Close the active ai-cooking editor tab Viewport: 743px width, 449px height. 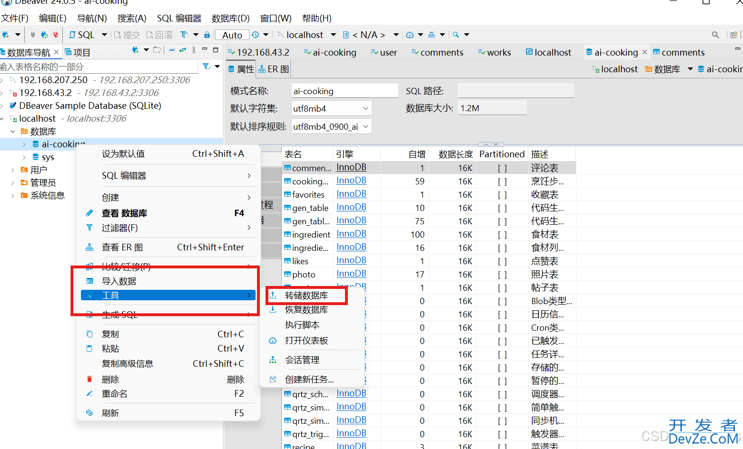pos(645,52)
